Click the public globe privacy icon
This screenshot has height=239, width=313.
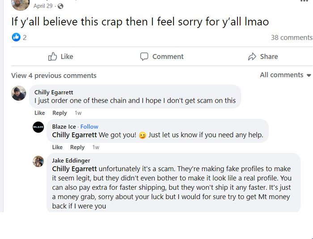coord(60,6)
